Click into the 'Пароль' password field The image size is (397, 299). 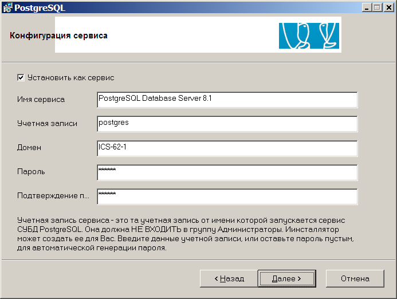click(x=227, y=172)
